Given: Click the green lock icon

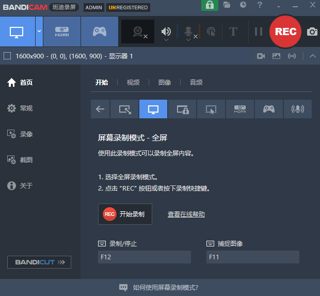Looking at the screenshot, I should pos(210,5).
